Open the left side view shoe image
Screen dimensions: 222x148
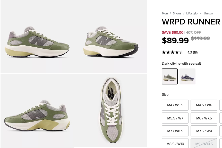37,37
